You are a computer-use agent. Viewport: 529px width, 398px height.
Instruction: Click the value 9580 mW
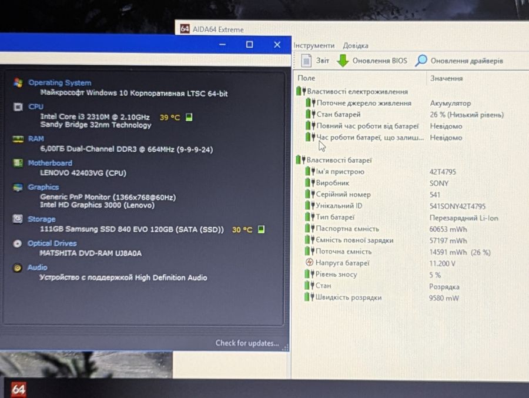point(444,298)
